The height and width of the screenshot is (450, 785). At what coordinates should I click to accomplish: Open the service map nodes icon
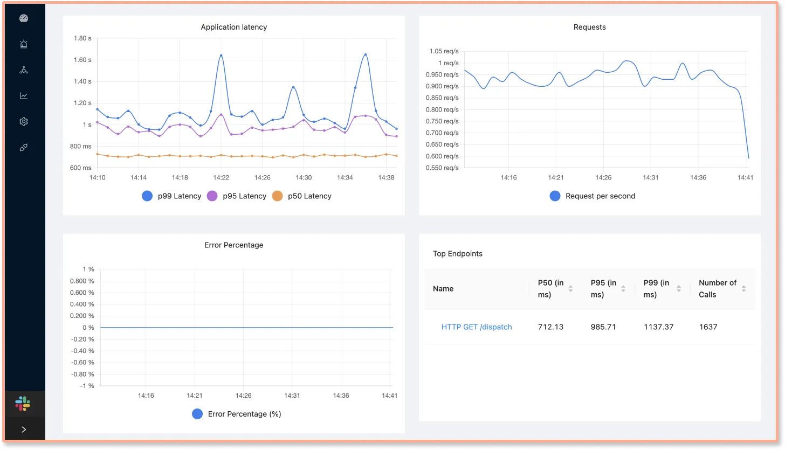[23, 70]
